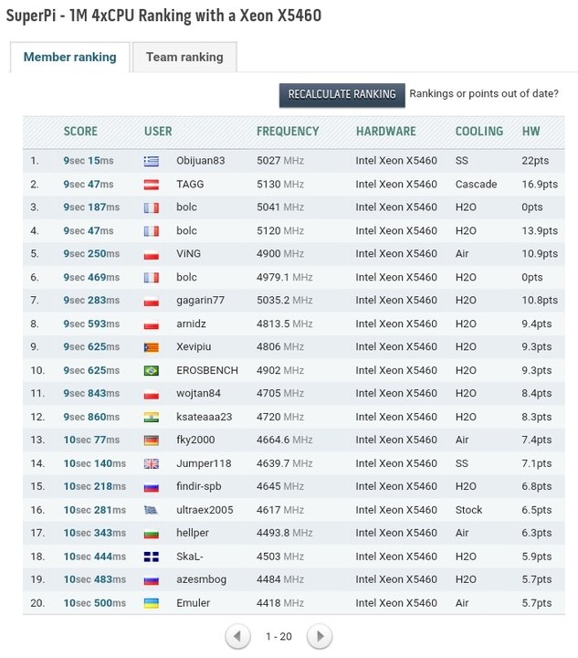This screenshot has height=658, width=578.
Task: Click the RECALCULATE RANKING button
Action: [342, 94]
